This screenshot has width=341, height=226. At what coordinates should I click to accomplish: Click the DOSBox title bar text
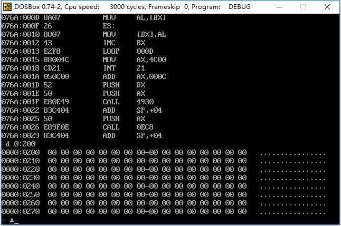[132, 7]
